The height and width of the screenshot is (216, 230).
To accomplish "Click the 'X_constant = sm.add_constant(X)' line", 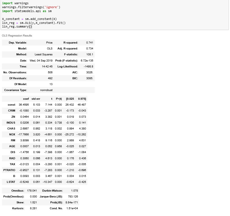I will (29, 19).
